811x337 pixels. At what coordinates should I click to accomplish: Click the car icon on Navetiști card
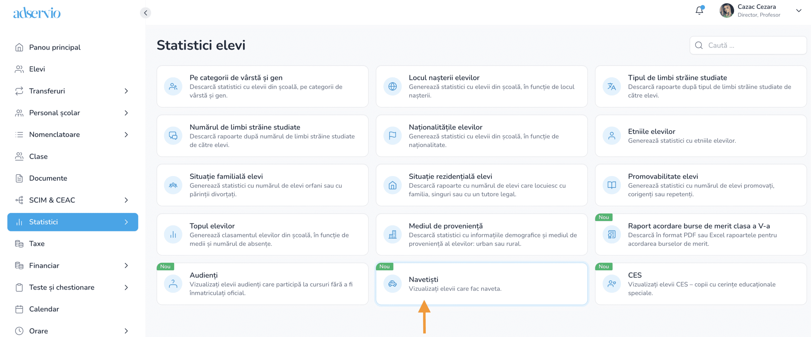click(x=392, y=284)
